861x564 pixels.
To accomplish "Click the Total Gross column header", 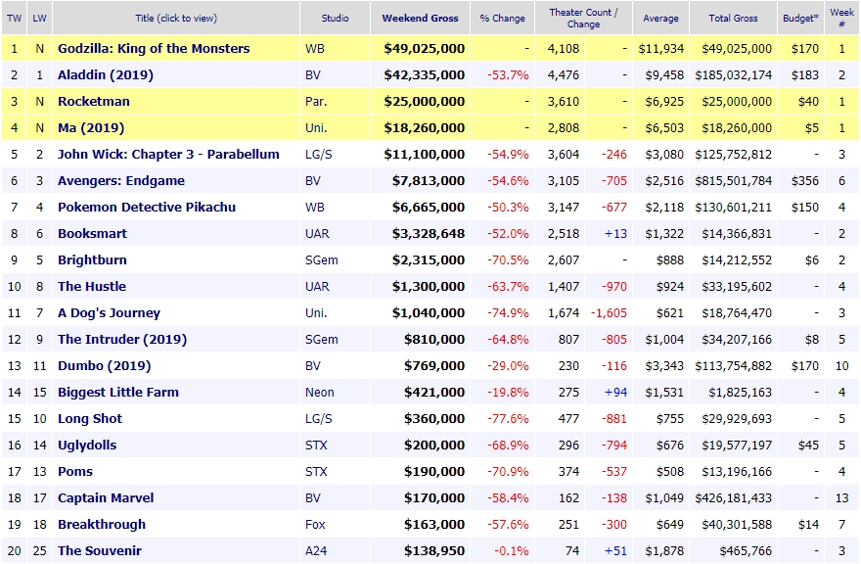I will point(733,19).
